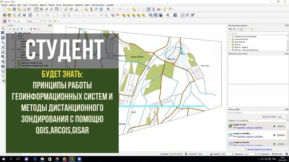Click first icon in Layers panel toolbar
This screenshot has height=162, width=289.
pos(10,29)
